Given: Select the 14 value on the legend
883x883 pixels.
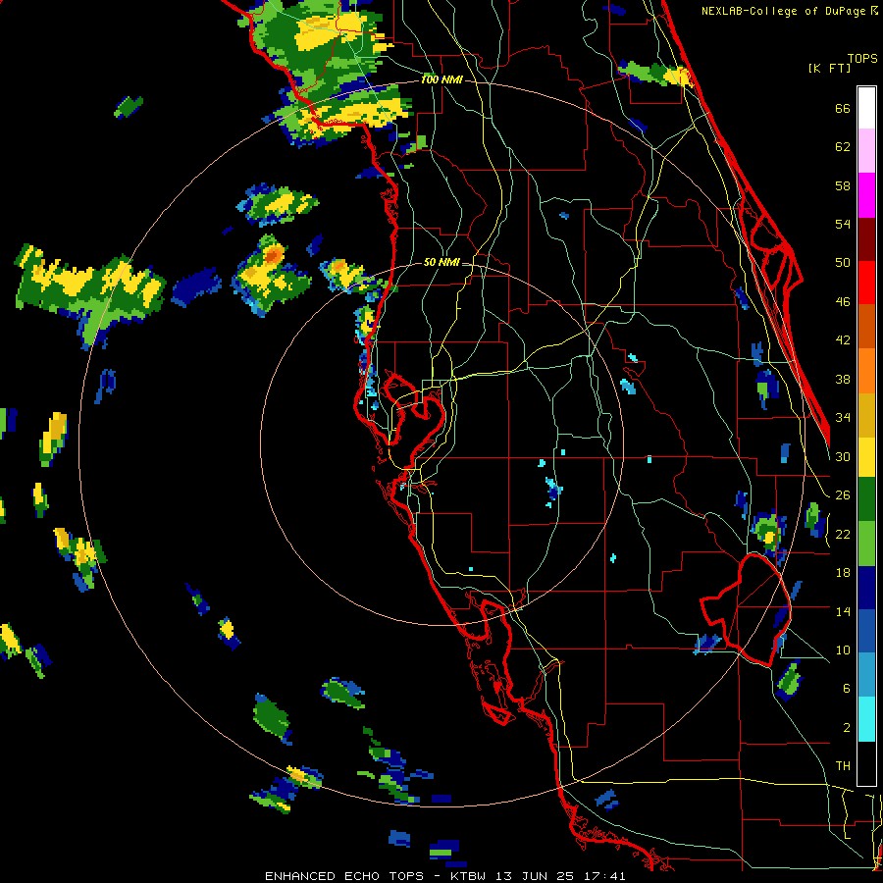Looking at the screenshot, I should [843, 611].
